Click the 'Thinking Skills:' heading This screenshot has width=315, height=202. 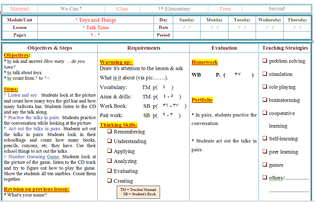(118, 125)
